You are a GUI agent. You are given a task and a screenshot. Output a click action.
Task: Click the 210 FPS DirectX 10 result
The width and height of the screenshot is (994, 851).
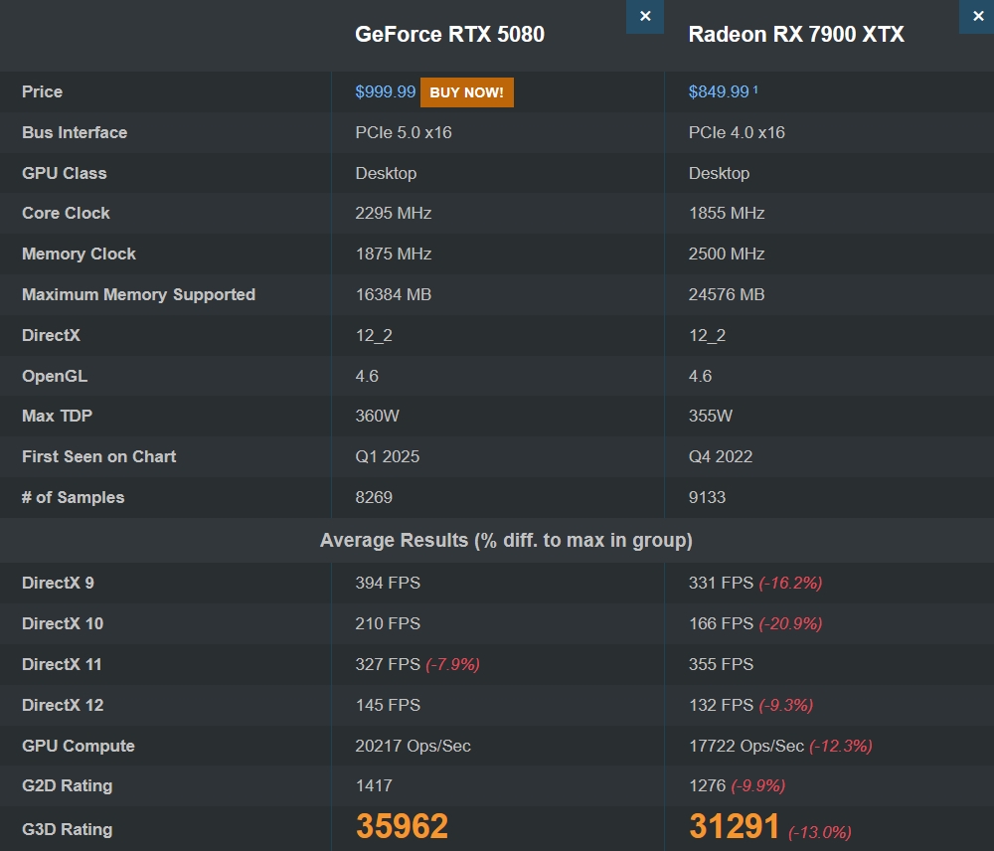point(388,623)
